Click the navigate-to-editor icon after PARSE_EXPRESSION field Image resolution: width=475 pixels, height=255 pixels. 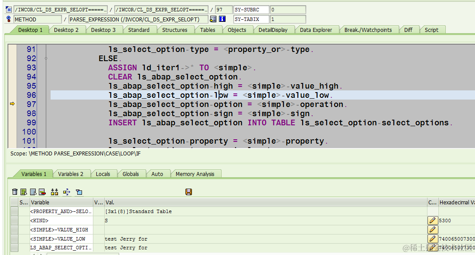coord(213,19)
